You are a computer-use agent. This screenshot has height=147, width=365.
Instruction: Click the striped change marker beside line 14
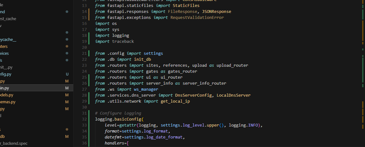tap(89, 11)
